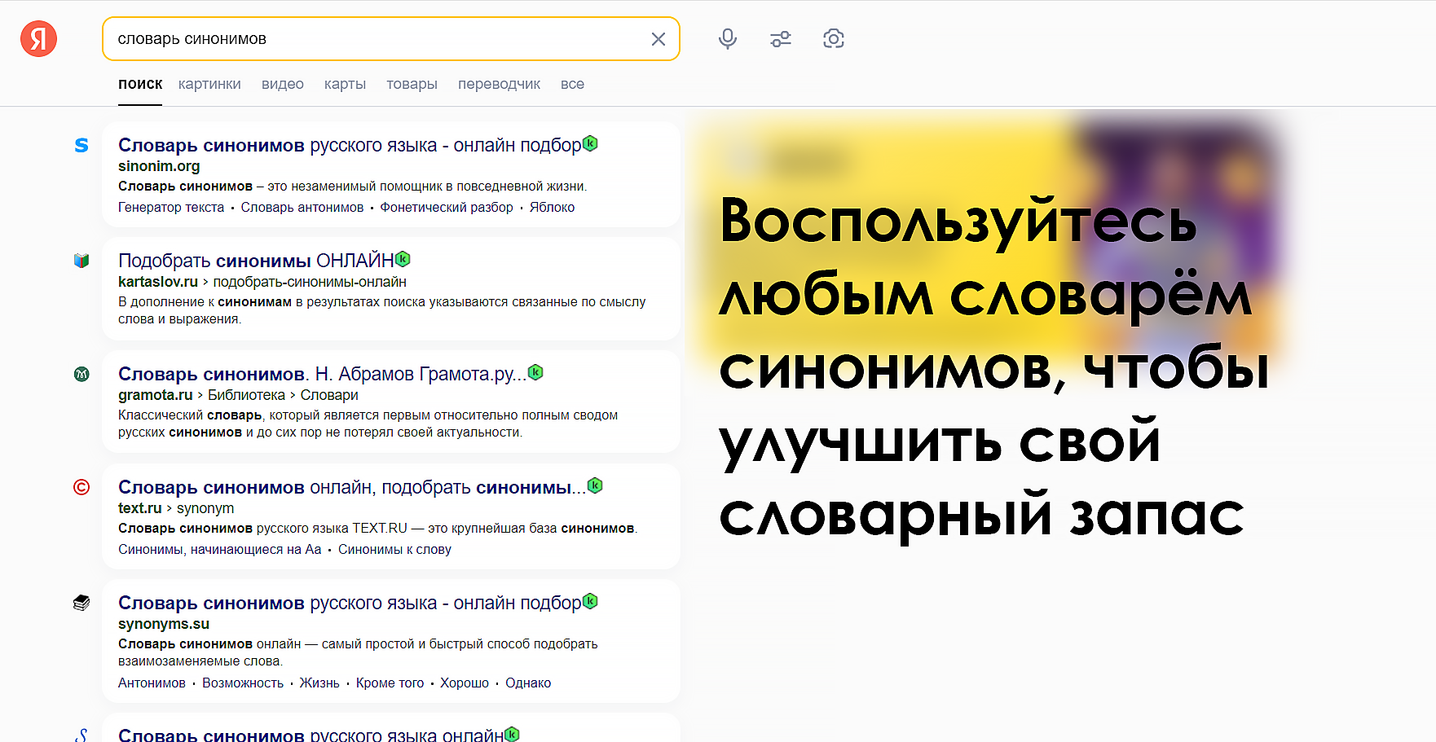1436x742 pixels.
Task: Click the gramota.ru favicon
Action: [x=81, y=374]
